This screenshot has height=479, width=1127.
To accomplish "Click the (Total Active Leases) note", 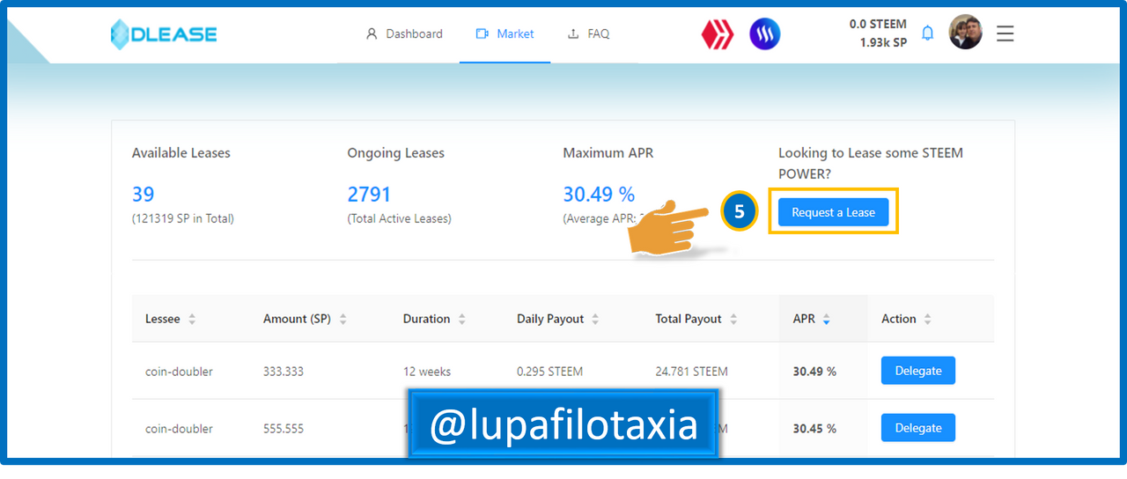I will tap(400, 218).
